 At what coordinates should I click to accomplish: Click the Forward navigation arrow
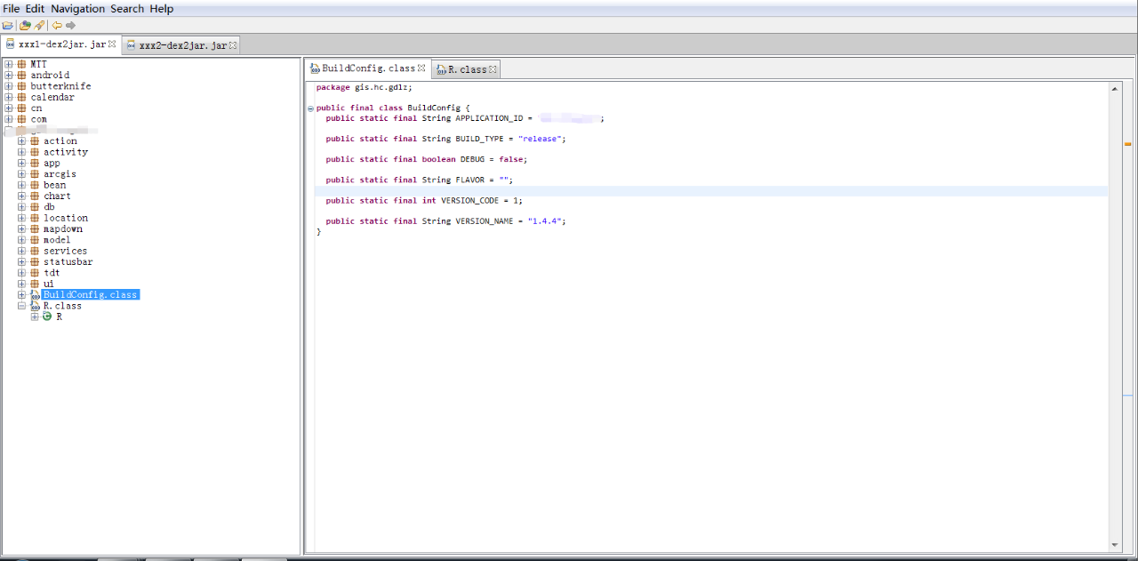pyautogui.click(x=71, y=25)
